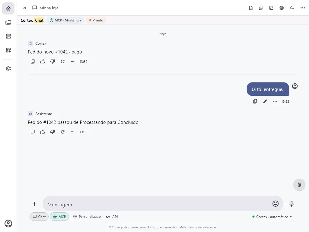309x232 pixels.
Task: Expand the sidebar with double chevron
Action: tap(25, 8)
